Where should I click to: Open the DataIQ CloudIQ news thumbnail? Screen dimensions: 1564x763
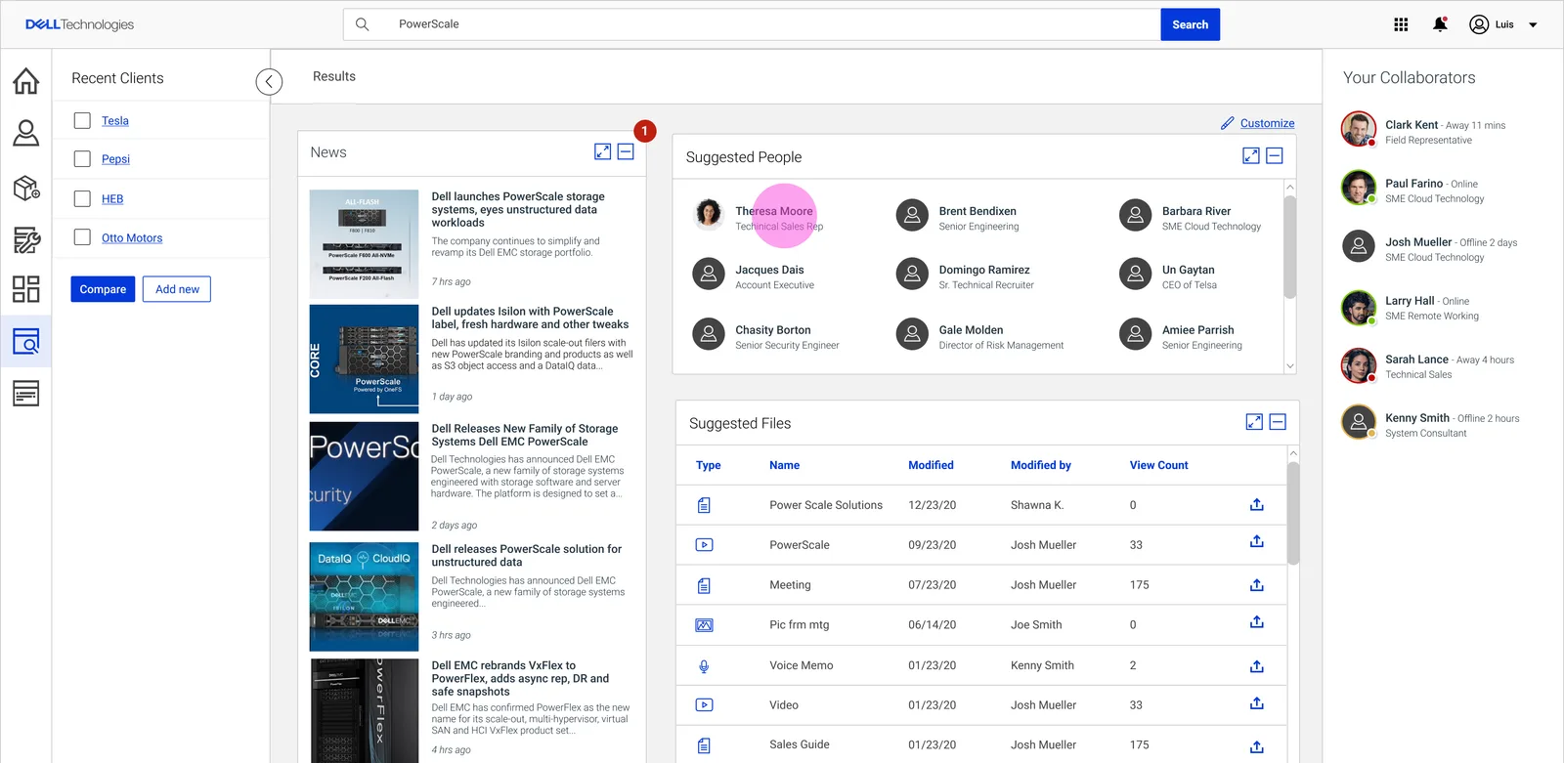364,597
